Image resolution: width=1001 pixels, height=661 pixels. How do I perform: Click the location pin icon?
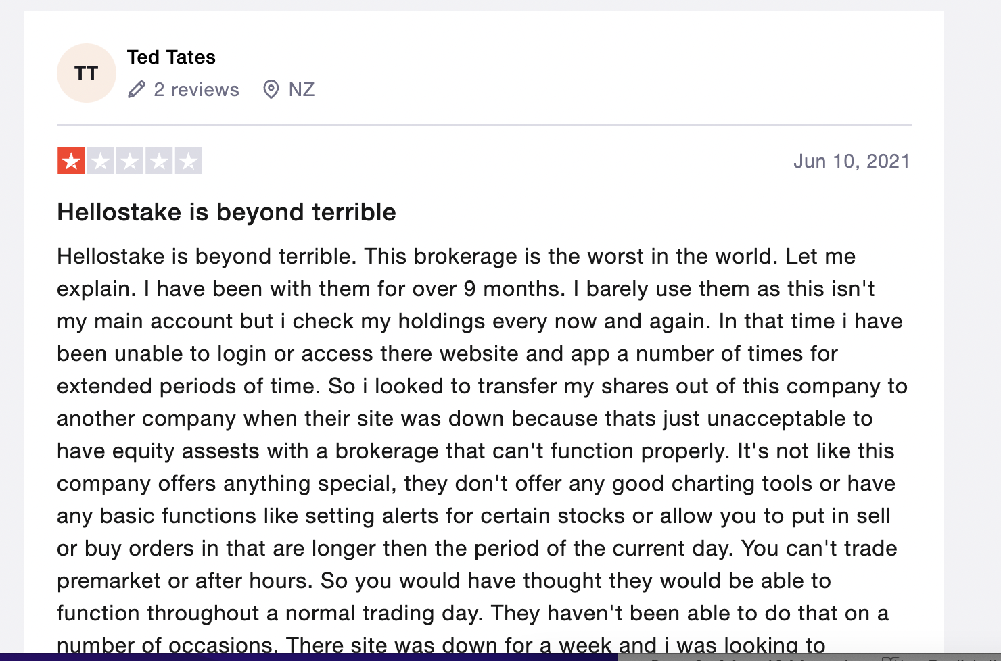[271, 89]
